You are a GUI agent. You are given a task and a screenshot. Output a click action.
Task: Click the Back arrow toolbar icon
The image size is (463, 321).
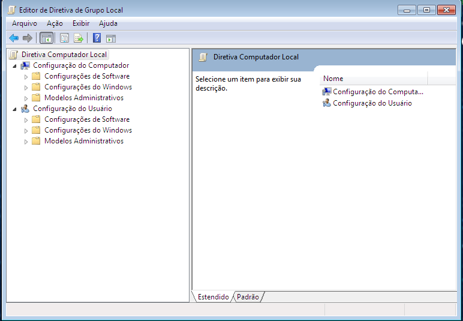(x=14, y=38)
